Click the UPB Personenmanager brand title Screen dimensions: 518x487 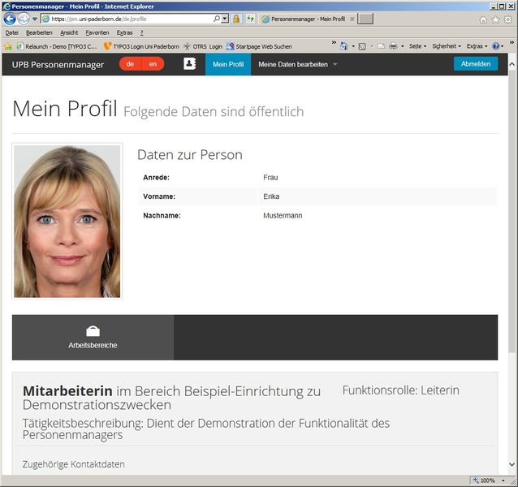coord(58,65)
